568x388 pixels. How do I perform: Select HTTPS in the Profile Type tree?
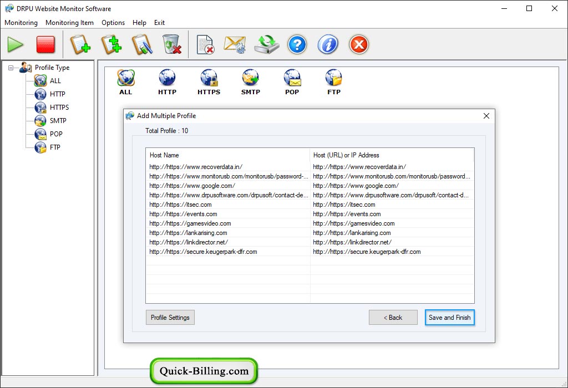coord(59,108)
